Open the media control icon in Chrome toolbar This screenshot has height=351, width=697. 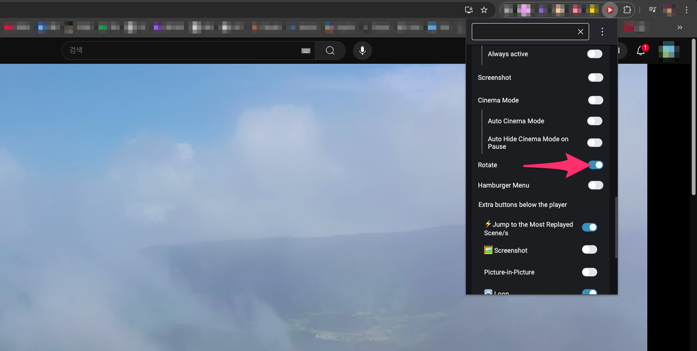point(653,9)
